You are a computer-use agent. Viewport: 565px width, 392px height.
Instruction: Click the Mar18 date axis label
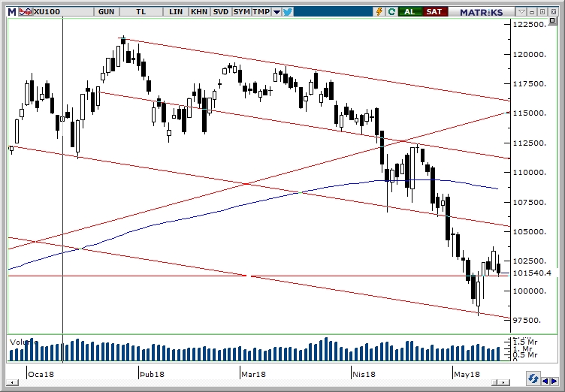[254, 374]
